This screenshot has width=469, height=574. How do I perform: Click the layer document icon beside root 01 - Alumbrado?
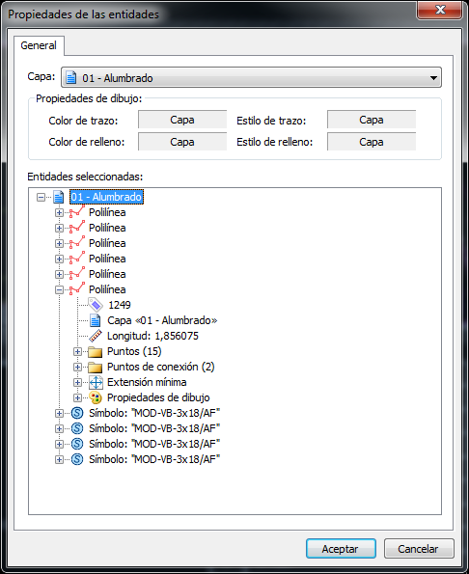click(x=59, y=197)
